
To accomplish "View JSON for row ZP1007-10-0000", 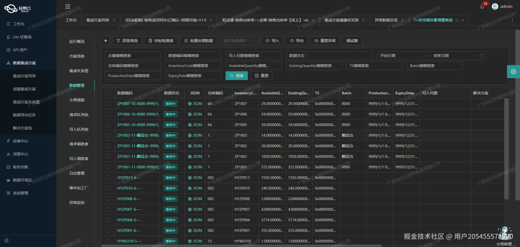I will (195, 104).
